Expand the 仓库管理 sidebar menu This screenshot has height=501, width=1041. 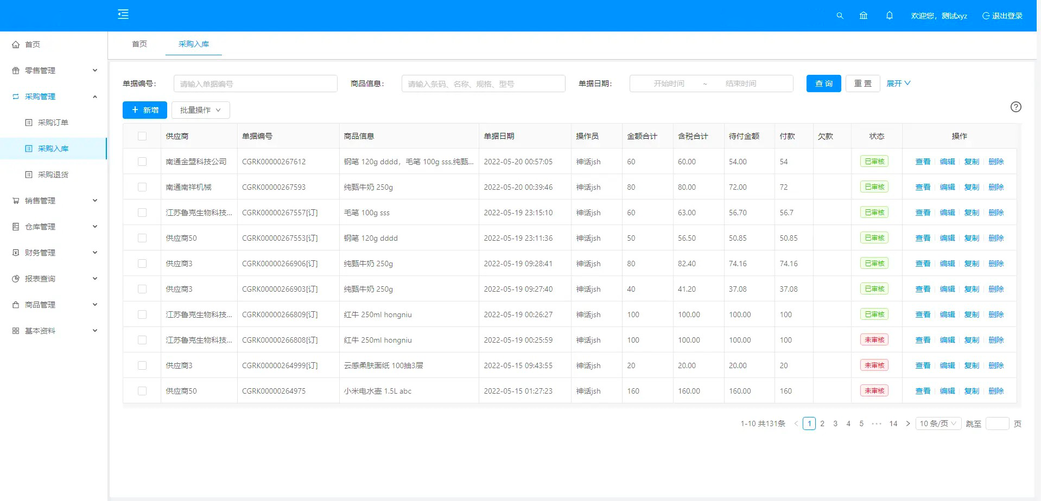tap(53, 227)
